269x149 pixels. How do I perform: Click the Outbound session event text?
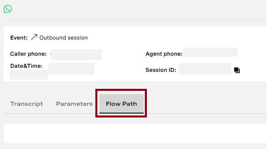(63, 38)
